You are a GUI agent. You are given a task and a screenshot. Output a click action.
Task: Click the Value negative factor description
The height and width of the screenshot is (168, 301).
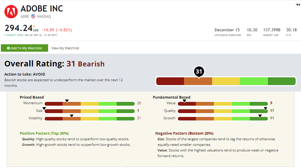(x=218, y=153)
